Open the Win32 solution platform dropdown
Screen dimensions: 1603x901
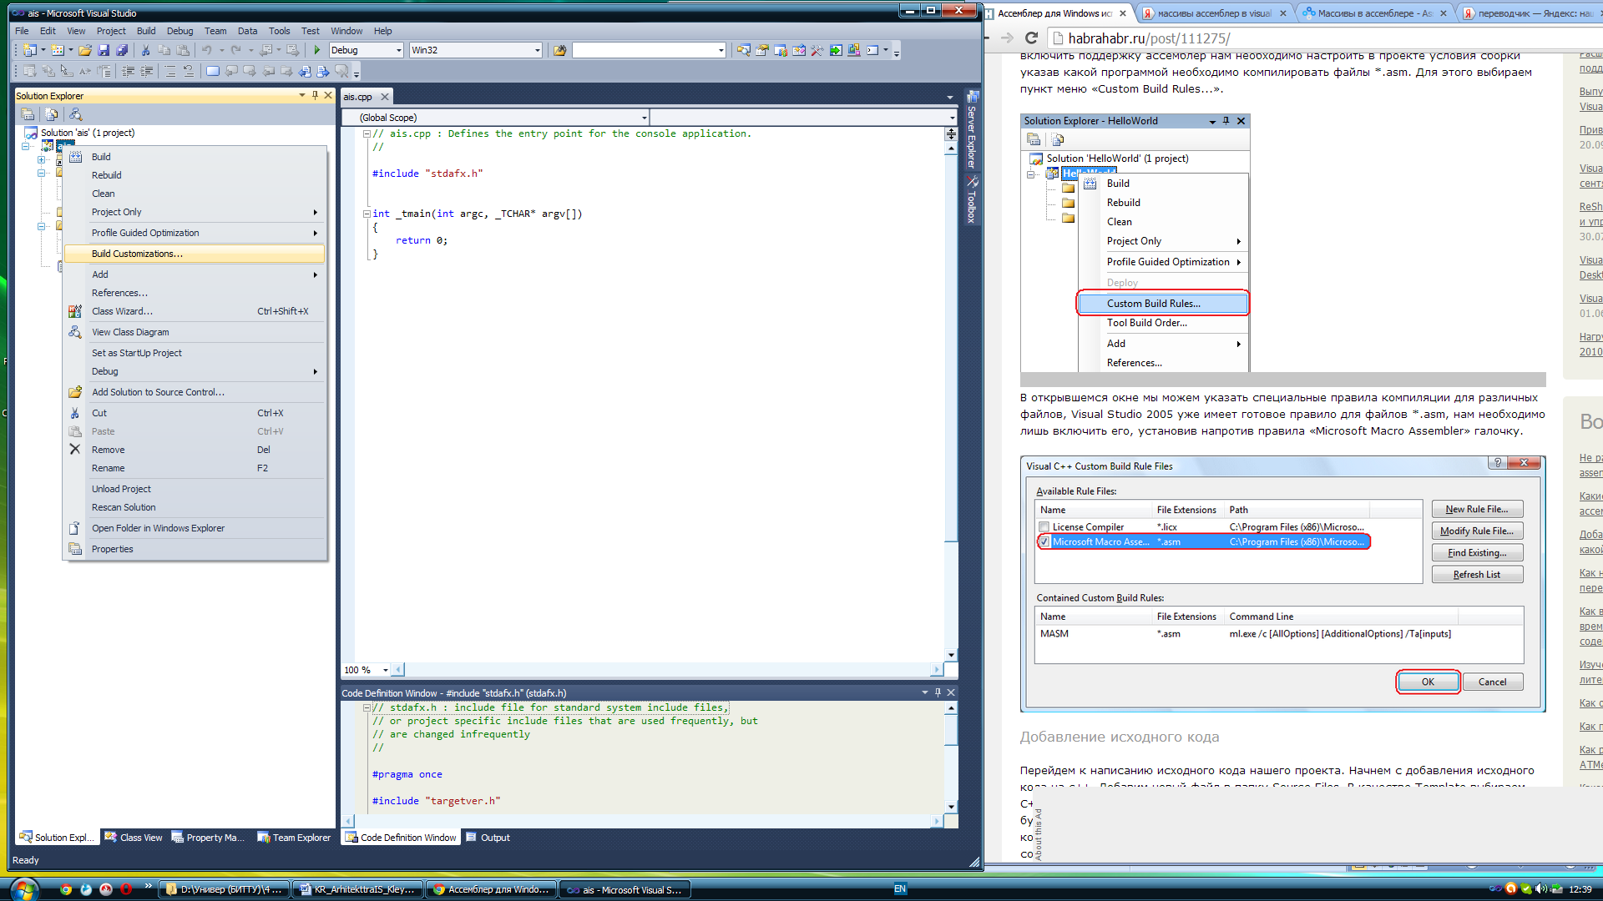click(537, 50)
